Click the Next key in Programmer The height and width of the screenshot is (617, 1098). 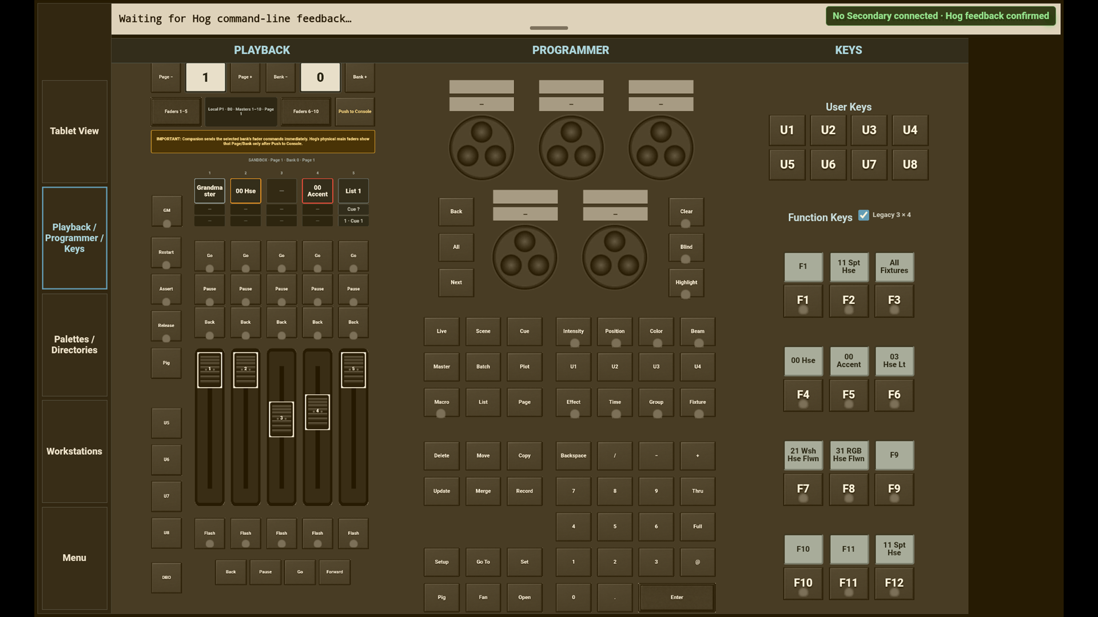pos(456,283)
